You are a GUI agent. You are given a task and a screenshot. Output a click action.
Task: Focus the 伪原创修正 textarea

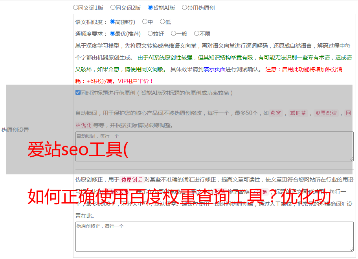click(215, 237)
